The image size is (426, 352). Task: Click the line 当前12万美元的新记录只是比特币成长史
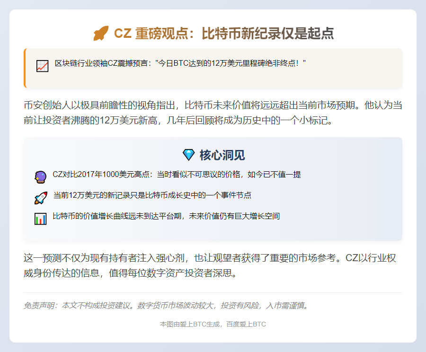[152, 195]
